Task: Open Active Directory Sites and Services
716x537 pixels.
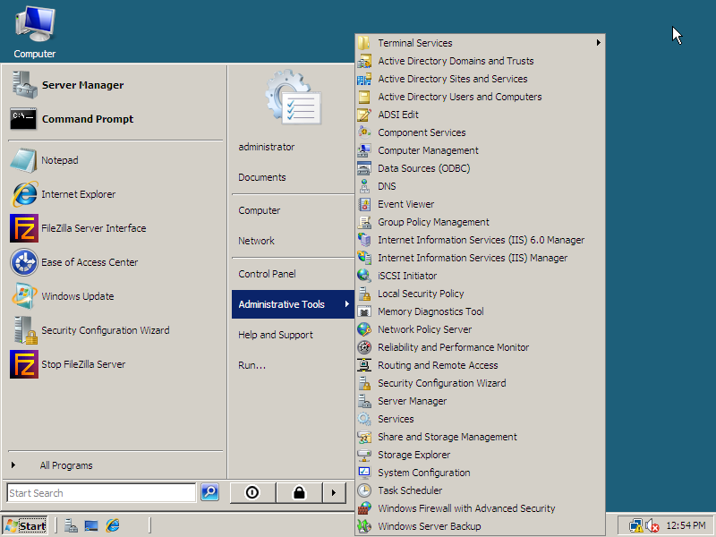Action: click(x=480, y=79)
